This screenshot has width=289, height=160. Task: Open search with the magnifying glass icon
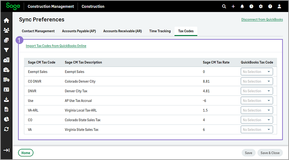click(x=224, y=7)
